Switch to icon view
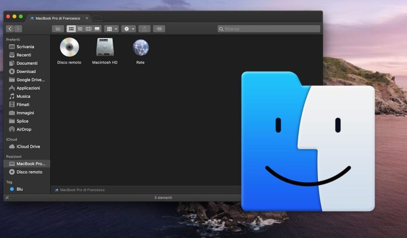The height and width of the screenshot is (238, 407). [71, 29]
